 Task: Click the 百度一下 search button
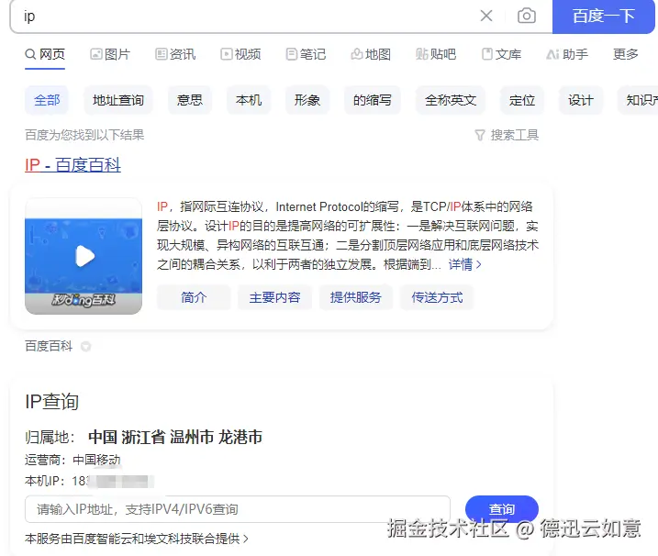(x=604, y=17)
